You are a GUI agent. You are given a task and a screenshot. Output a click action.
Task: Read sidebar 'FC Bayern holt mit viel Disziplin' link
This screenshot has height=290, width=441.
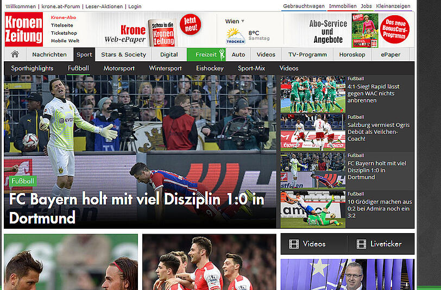click(x=377, y=170)
